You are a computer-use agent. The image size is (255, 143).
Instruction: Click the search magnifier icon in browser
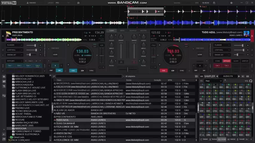coord(54,76)
